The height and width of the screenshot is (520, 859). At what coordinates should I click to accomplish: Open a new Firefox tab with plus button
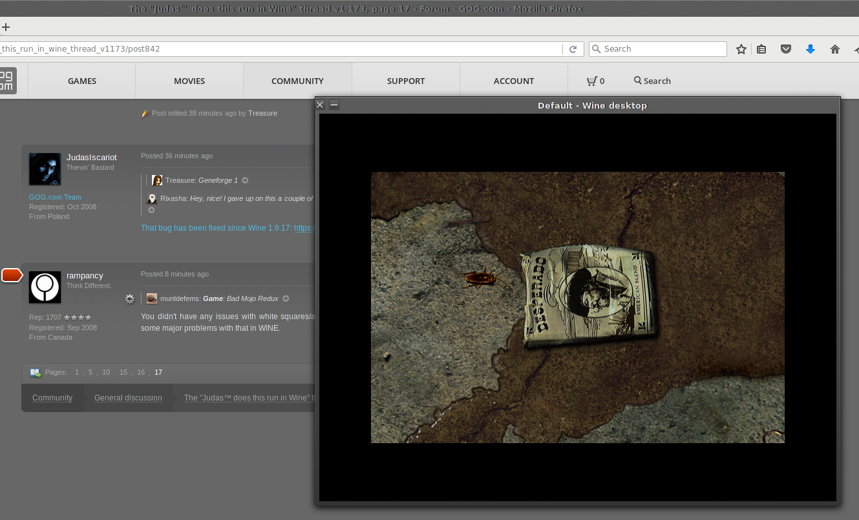click(6, 27)
